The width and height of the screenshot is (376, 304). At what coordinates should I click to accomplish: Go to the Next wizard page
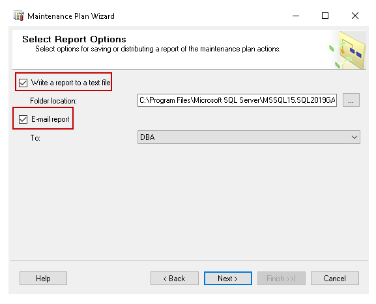point(228,279)
